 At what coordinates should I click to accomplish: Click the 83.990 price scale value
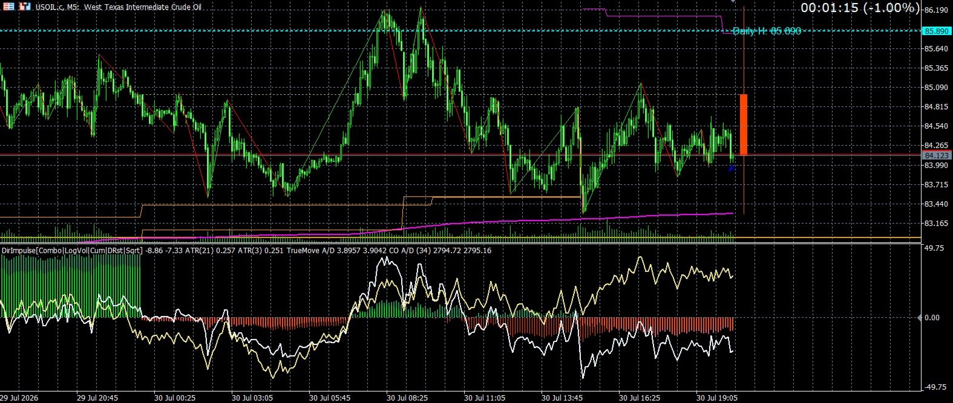click(x=936, y=165)
